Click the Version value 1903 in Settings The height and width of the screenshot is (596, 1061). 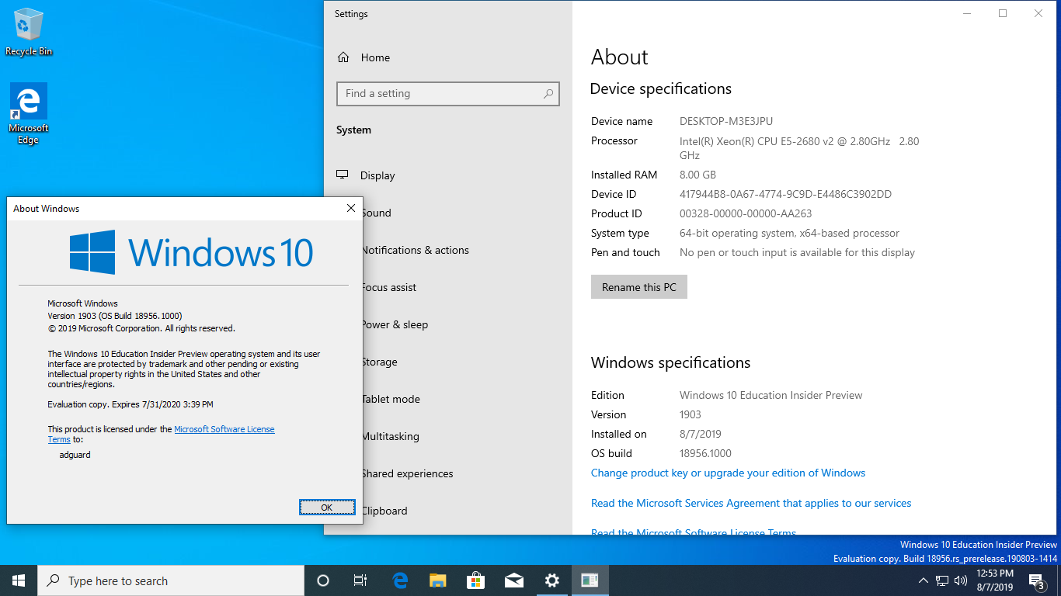691,414
